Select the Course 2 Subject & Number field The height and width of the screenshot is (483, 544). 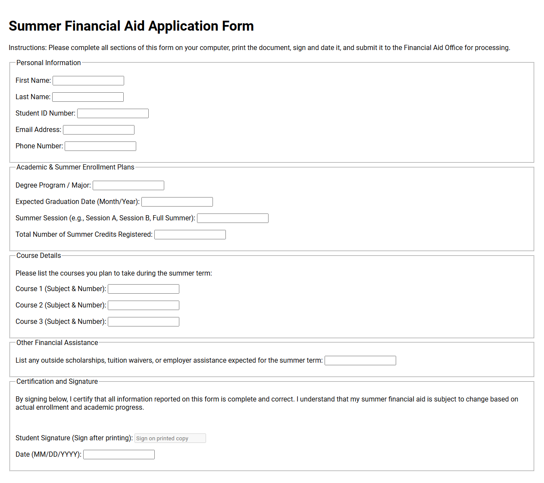pos(144,305)
